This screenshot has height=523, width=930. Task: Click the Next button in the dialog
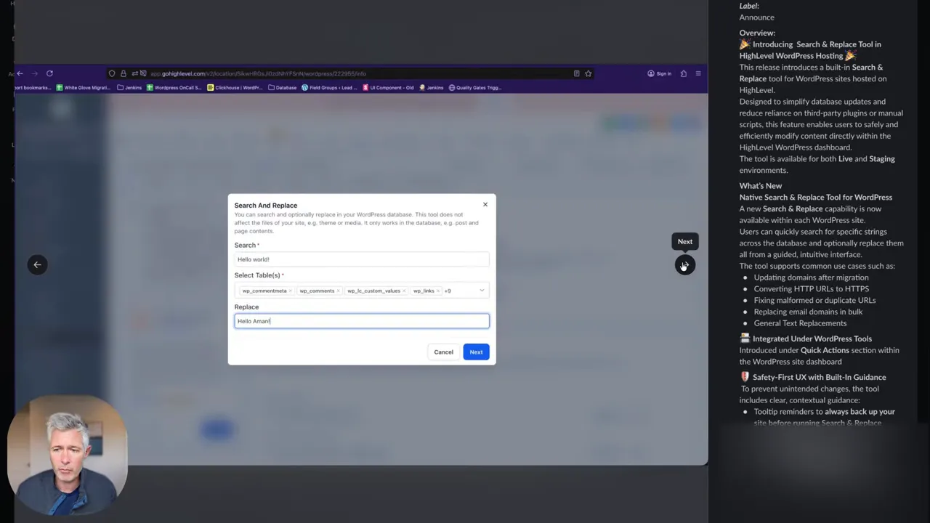click(476, 352)
